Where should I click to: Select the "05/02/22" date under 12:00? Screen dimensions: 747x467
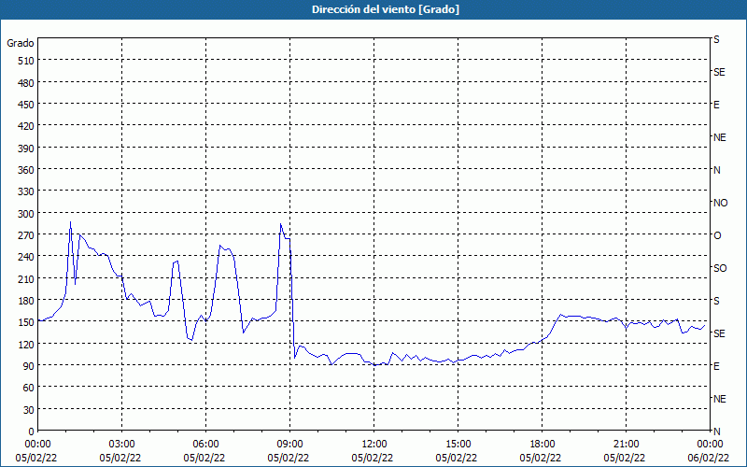pyautogui.click(x=373, y=458)
